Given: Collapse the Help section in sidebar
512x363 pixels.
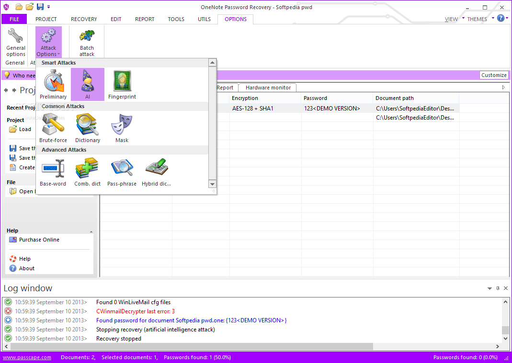Looking at the screenshot, I should point(91,231).
